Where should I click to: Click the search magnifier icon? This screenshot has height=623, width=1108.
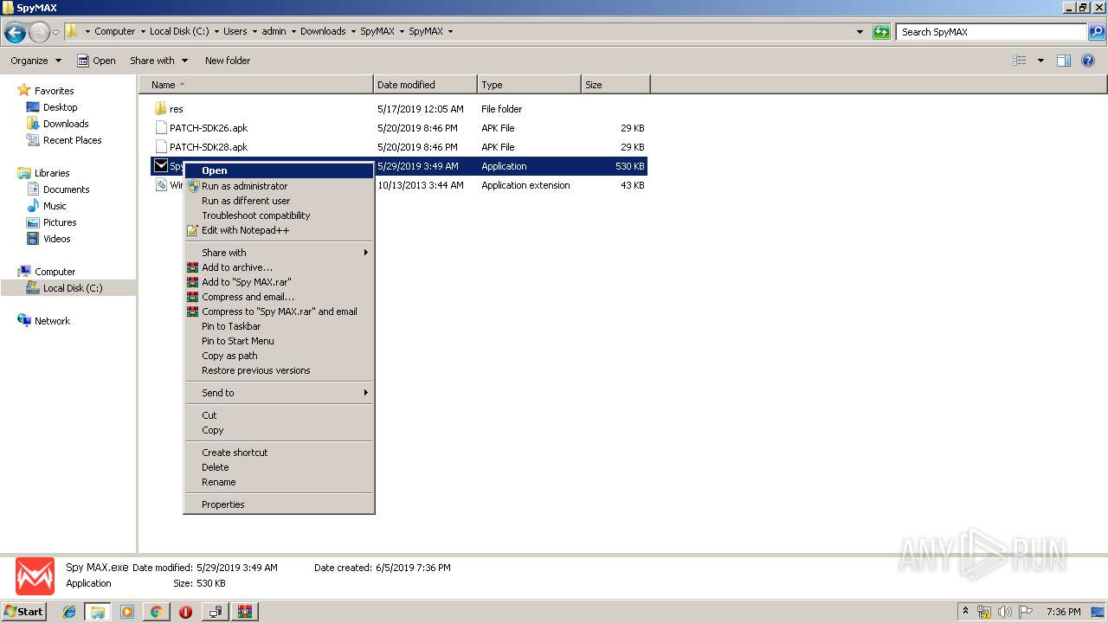tap(1097, 32)
